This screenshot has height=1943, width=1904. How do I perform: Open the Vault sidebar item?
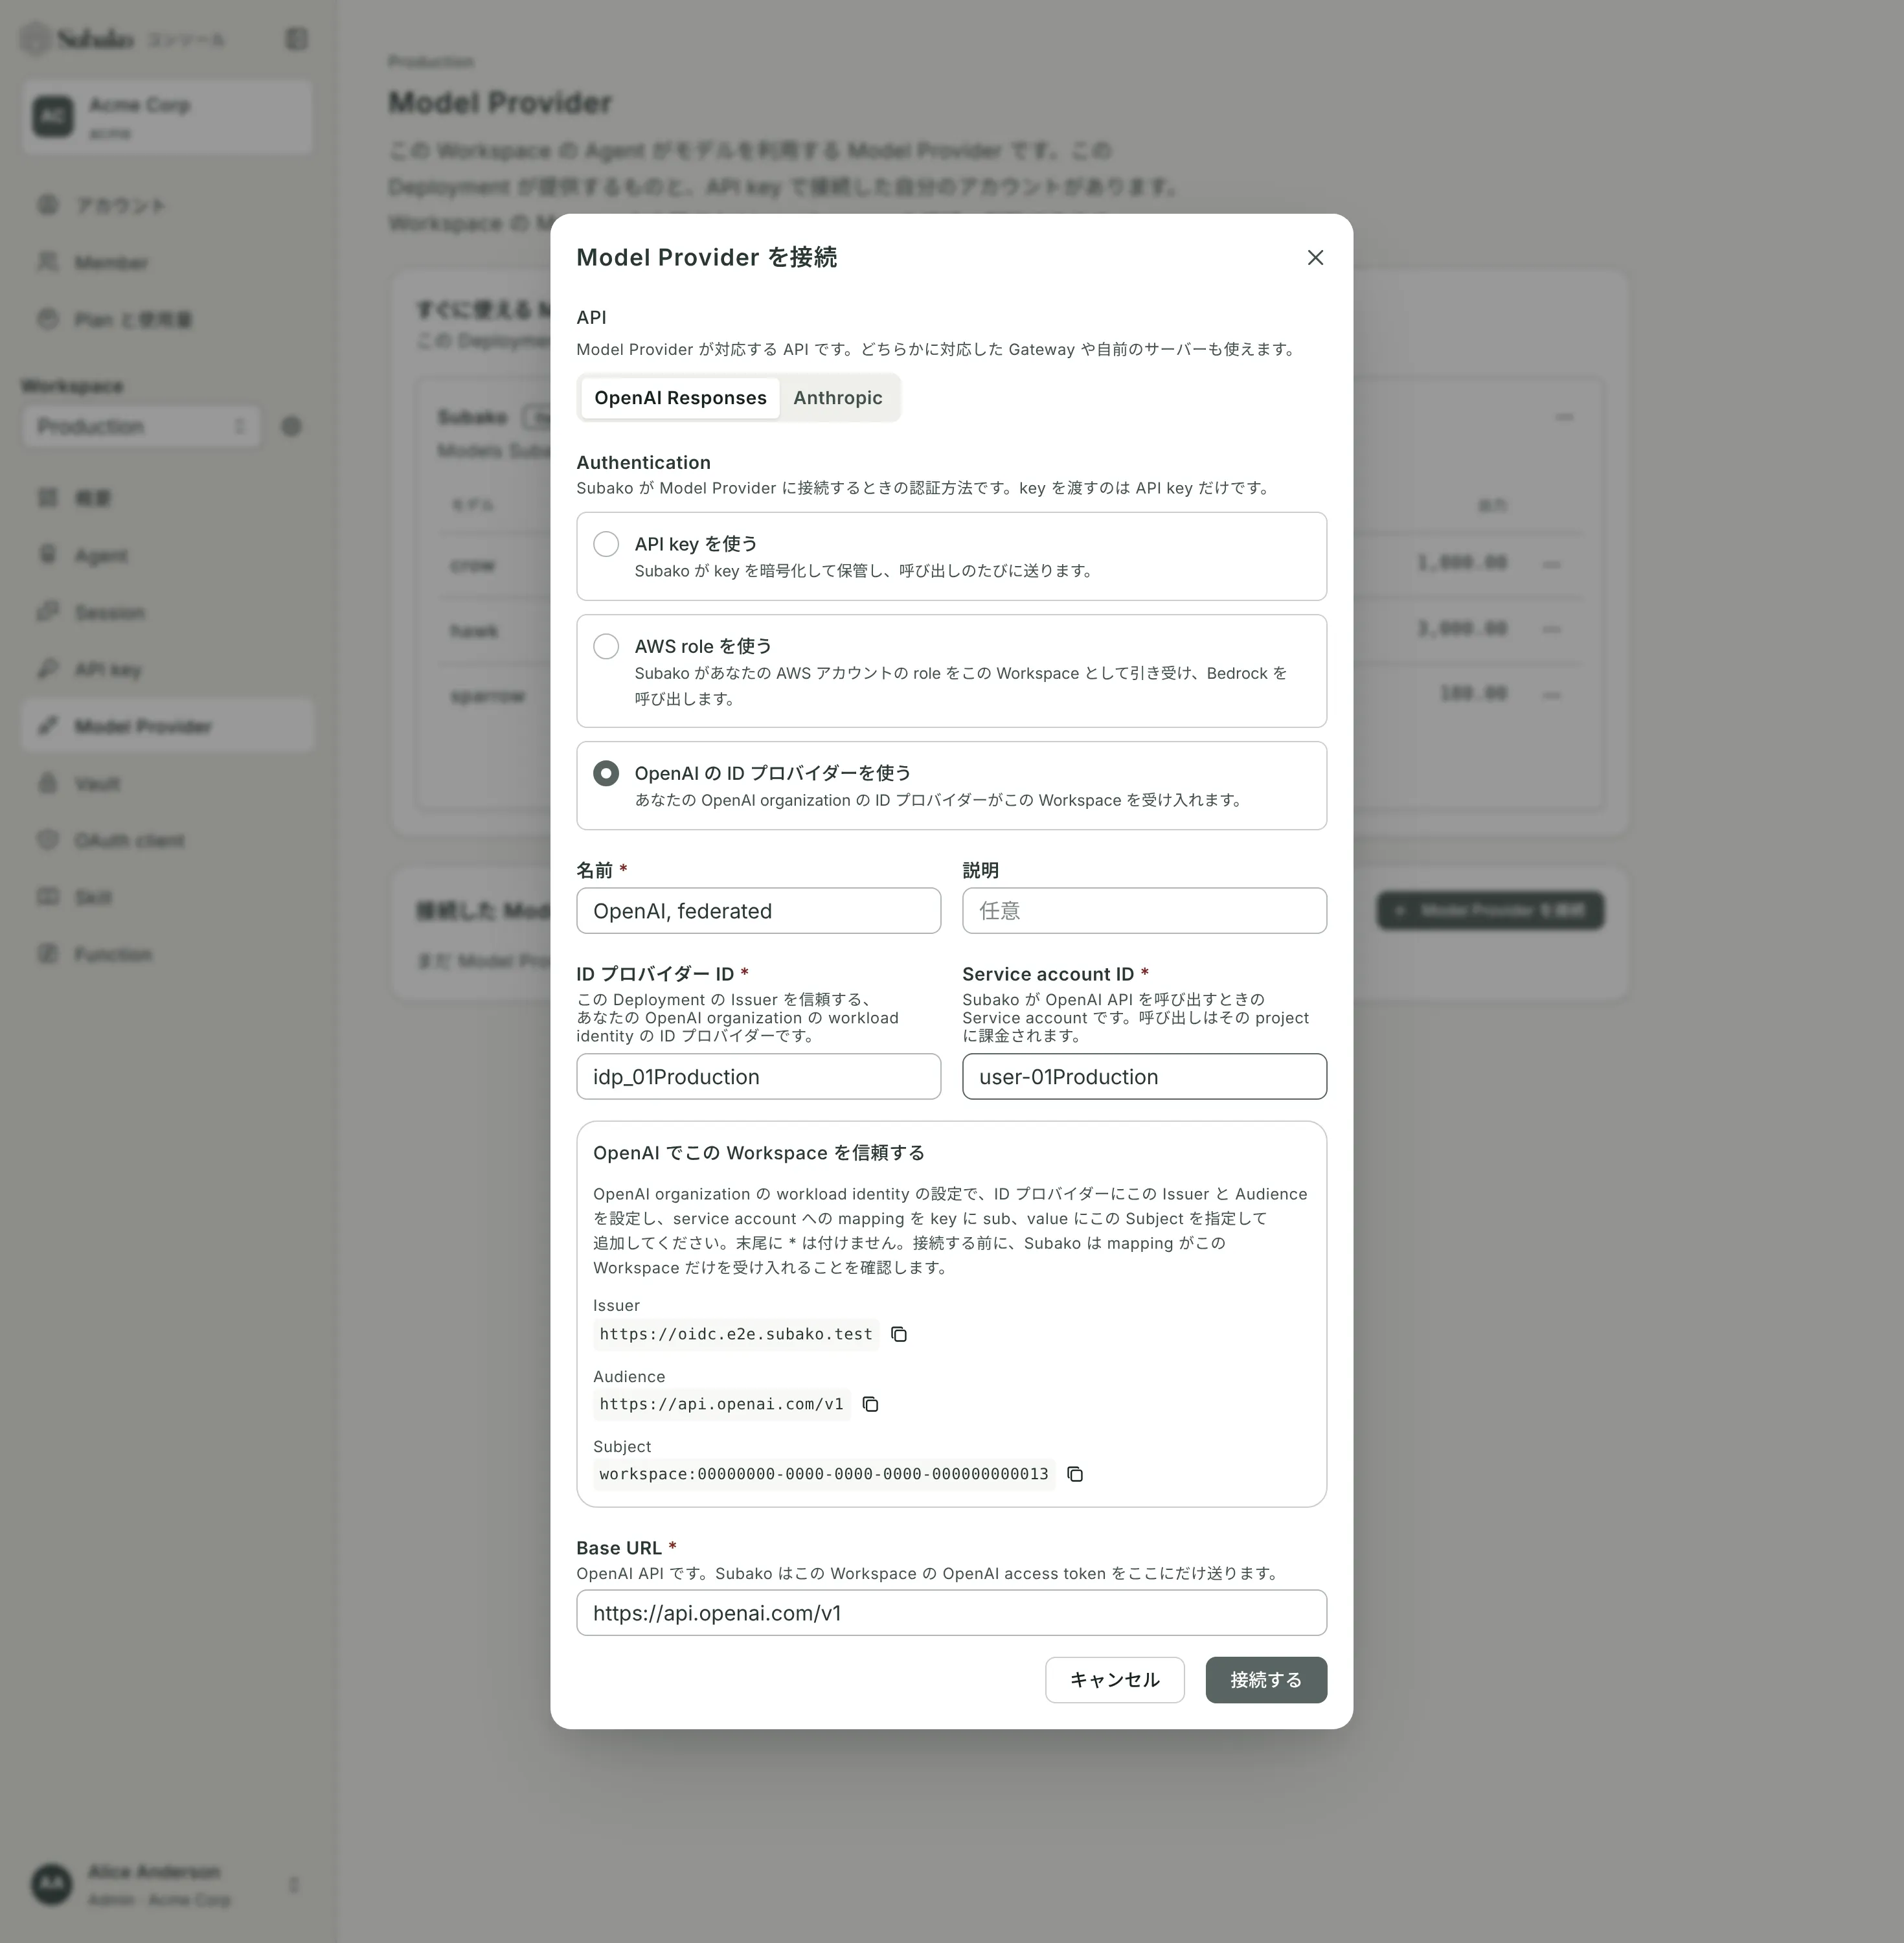(167, 783)
